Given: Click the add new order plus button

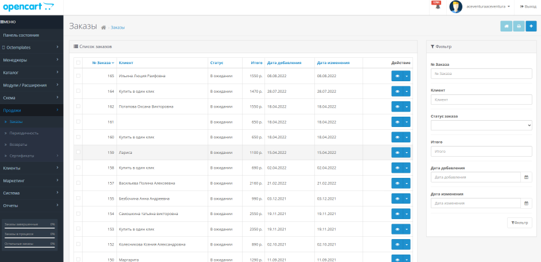Looking at the screenshot, I should click(x=531, y=26).
